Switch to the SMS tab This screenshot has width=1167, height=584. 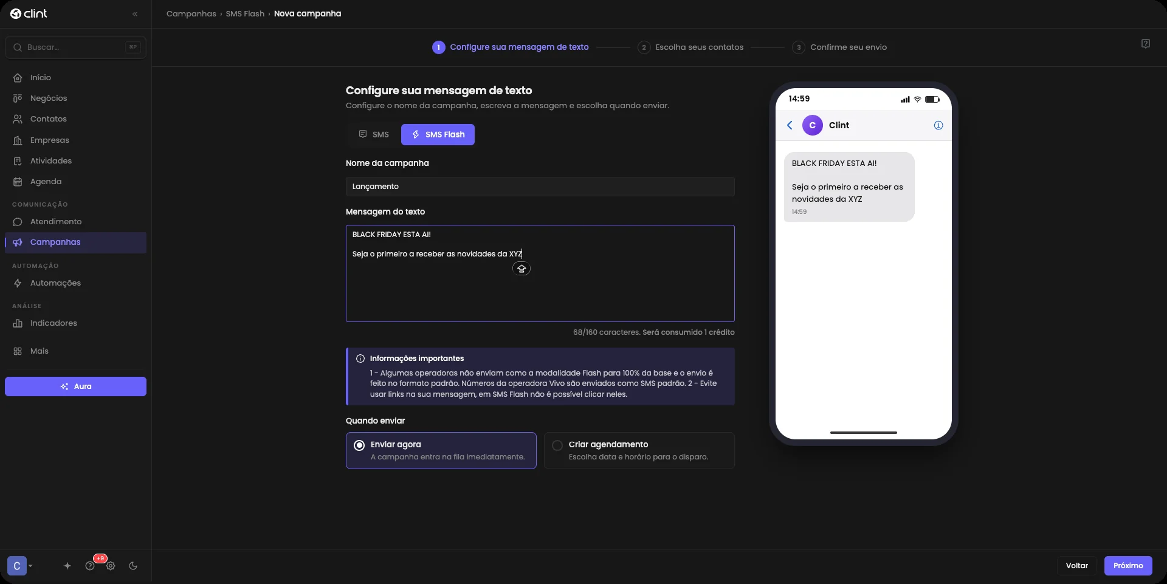tap(374, 135)
